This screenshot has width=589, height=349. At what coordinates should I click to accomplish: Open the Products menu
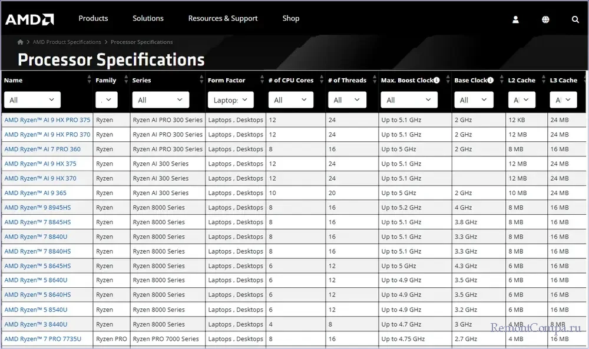pos(93,18)
